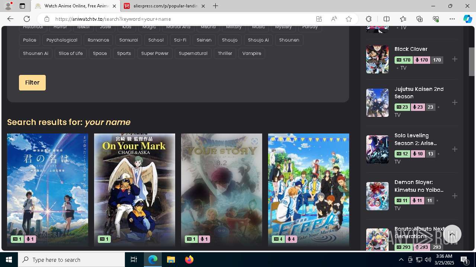Toggle the Psychological genre tag
This screenshot has width=476, height=267.
tap(62, 40)
